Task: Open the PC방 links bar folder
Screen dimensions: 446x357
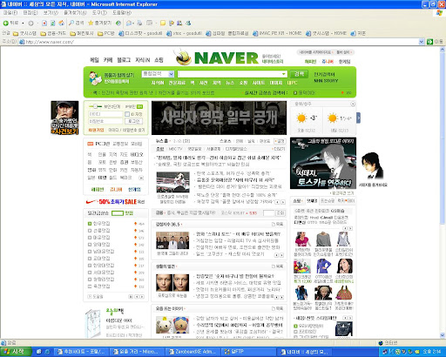Action: tap(106, 33)
